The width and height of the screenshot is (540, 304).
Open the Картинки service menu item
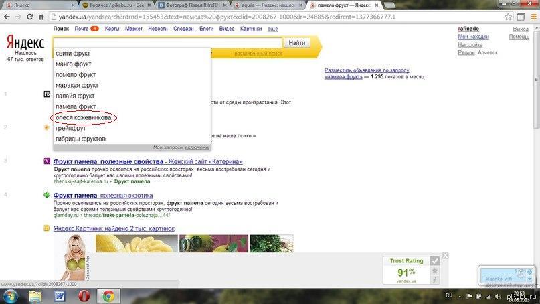point(251,29)
